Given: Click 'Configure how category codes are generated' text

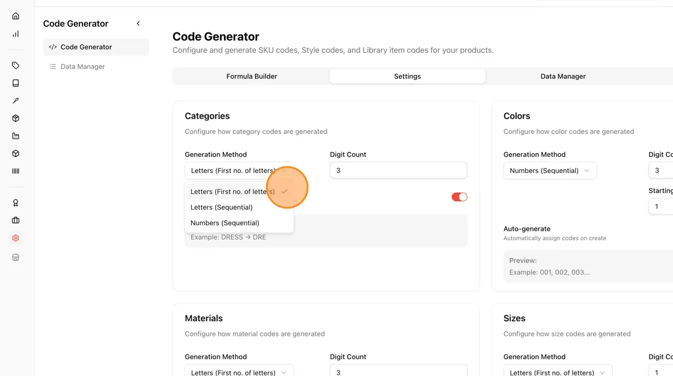Looking at the screenshot, I should click(256, 132).
